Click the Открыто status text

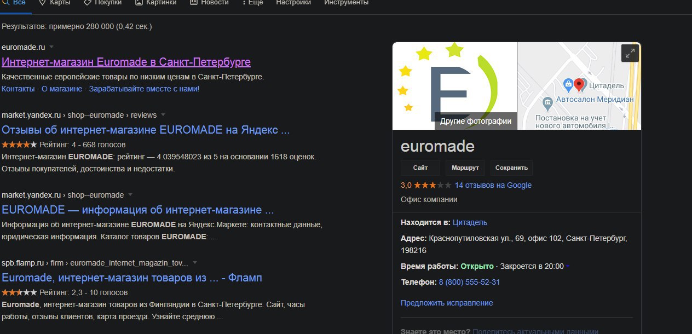click(477, 266)
